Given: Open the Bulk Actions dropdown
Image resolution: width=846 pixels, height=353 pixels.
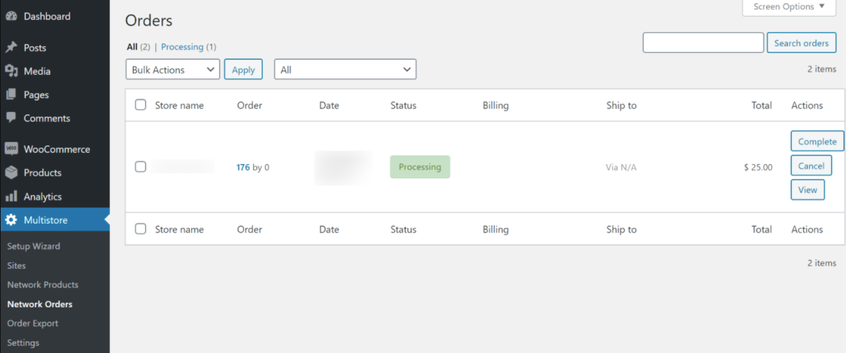Looking at the screenshot, I should (172, 70).
